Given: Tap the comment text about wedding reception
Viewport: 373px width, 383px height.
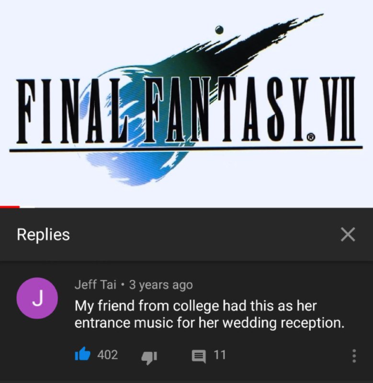Looking at the screenshot, I should [x=209, y=314].
